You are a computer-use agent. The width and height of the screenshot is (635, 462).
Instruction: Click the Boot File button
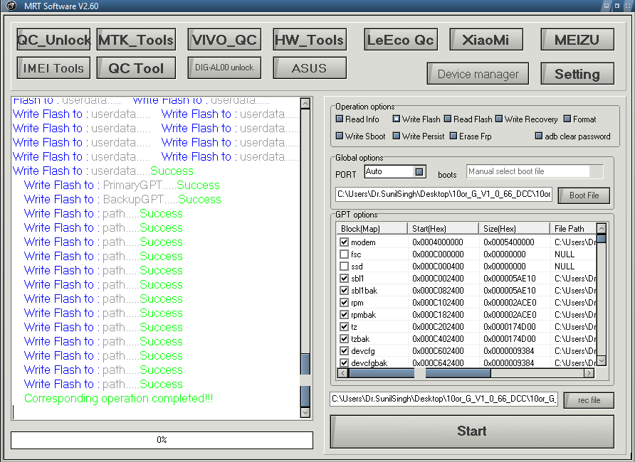pos(584,195)
